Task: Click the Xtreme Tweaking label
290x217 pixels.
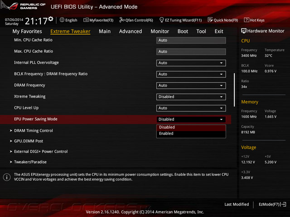Action: pos(29,96)
